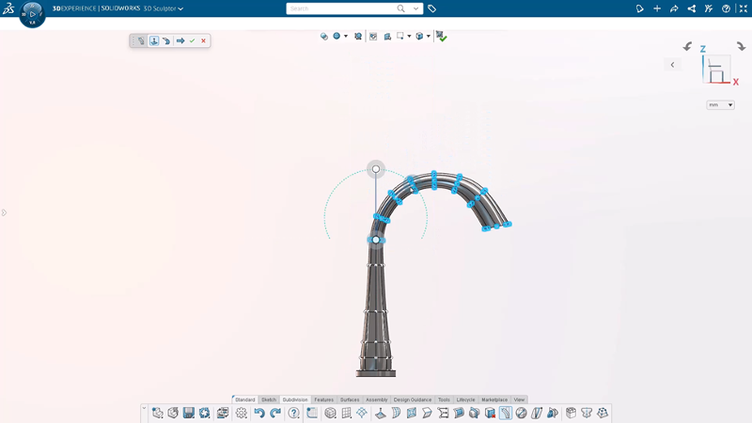
Task: Cancel with the red X in floating toolbar
Action: point(203,40)
